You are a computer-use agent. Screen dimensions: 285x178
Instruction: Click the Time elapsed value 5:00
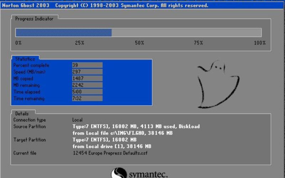coord(87,91)
